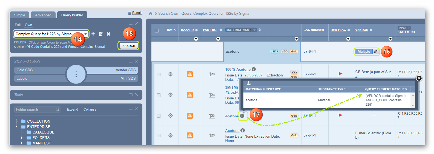Select the COLLECTION folder
The image size is (434, 154).
coord(39,121)
